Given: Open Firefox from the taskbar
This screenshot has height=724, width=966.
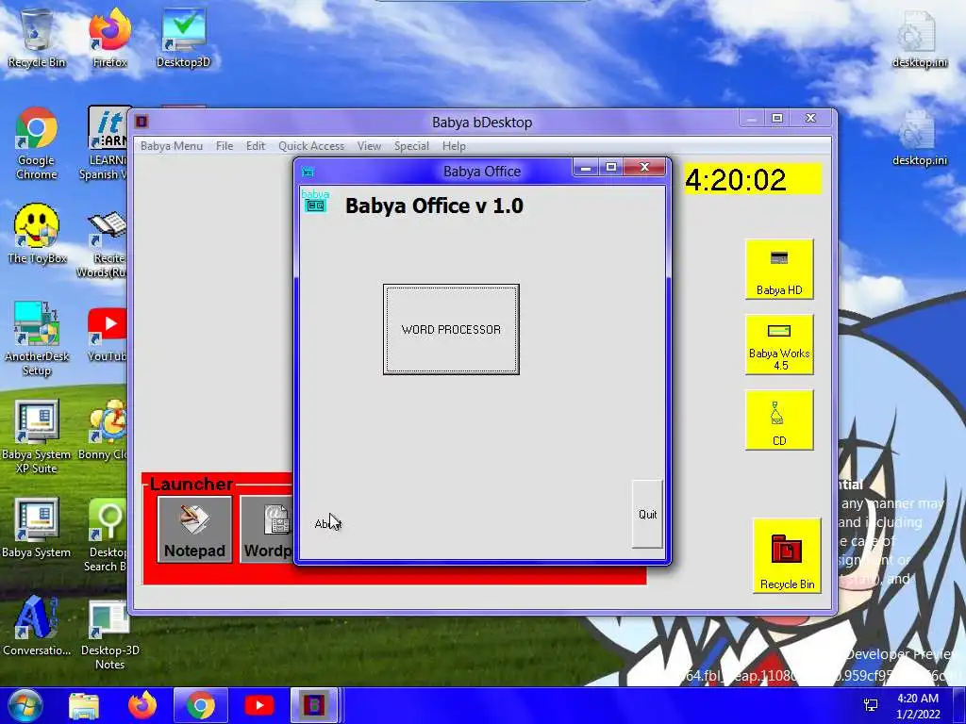Looking at the screenshot, I should pyautogui.click(x=142, y=705).
